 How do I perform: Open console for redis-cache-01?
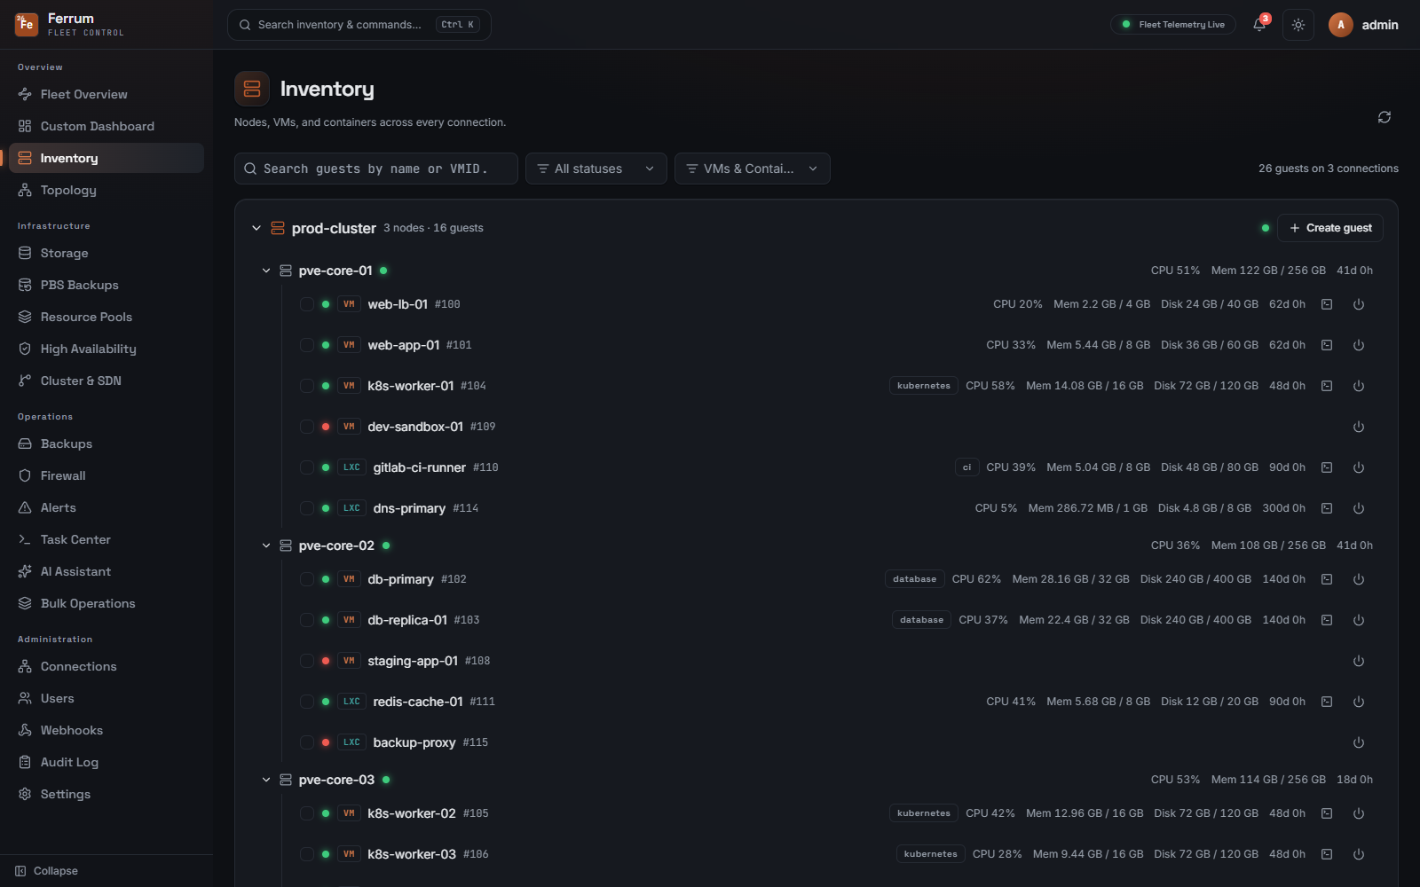coord(1327,702)
